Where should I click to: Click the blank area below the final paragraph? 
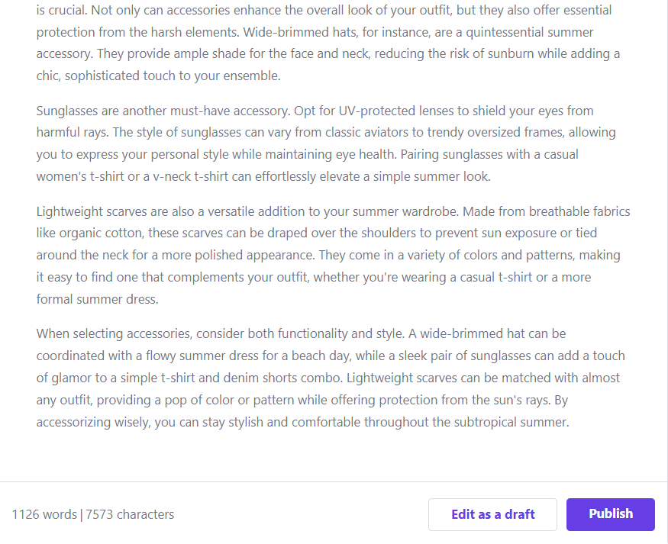click(334, 458)
